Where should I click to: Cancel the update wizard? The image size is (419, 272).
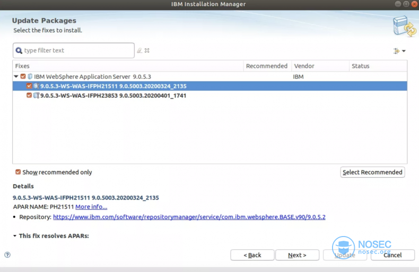392,255
